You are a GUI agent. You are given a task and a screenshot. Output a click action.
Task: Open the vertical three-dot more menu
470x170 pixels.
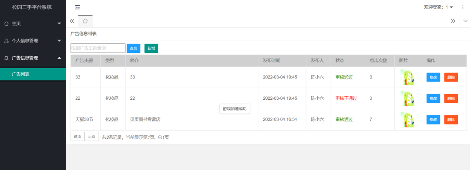[x=463, y=7]
